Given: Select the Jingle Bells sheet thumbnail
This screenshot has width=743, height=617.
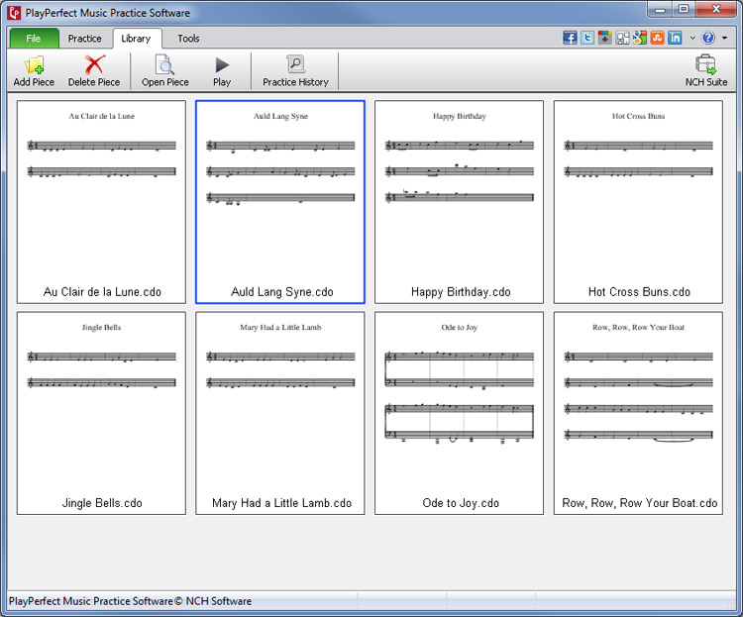Looking at the screenshot, I should [101, 413].
